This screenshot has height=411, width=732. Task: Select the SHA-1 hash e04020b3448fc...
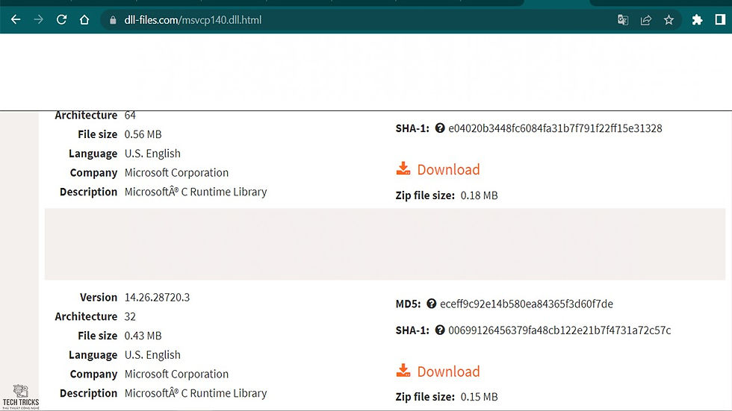pos(555,128)
